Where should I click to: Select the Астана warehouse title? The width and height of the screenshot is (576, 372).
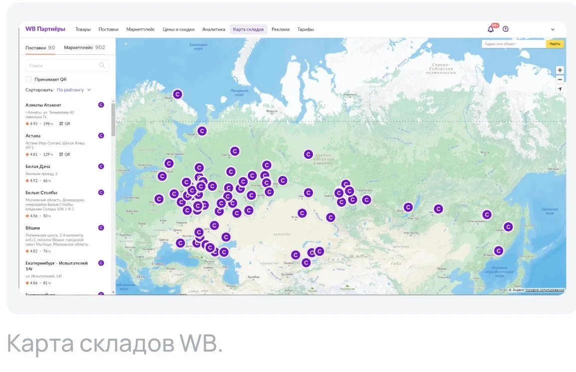coord(33,135)
